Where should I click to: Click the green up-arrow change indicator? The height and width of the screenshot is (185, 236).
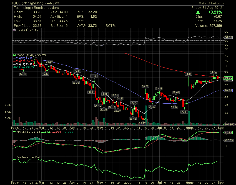[x=198, y=12]
